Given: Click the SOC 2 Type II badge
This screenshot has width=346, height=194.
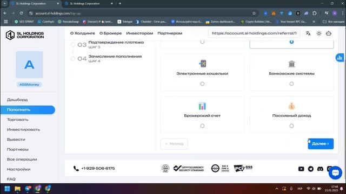Looking at the screenshot, I should coord(220,169).
